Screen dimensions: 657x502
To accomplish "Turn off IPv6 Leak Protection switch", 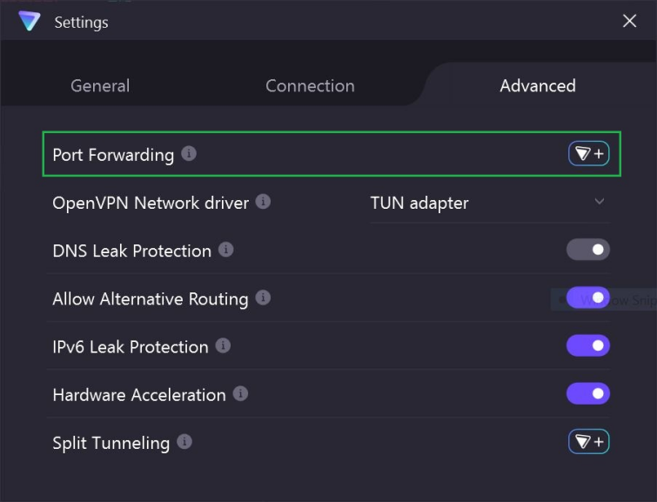I will [588, 346].
